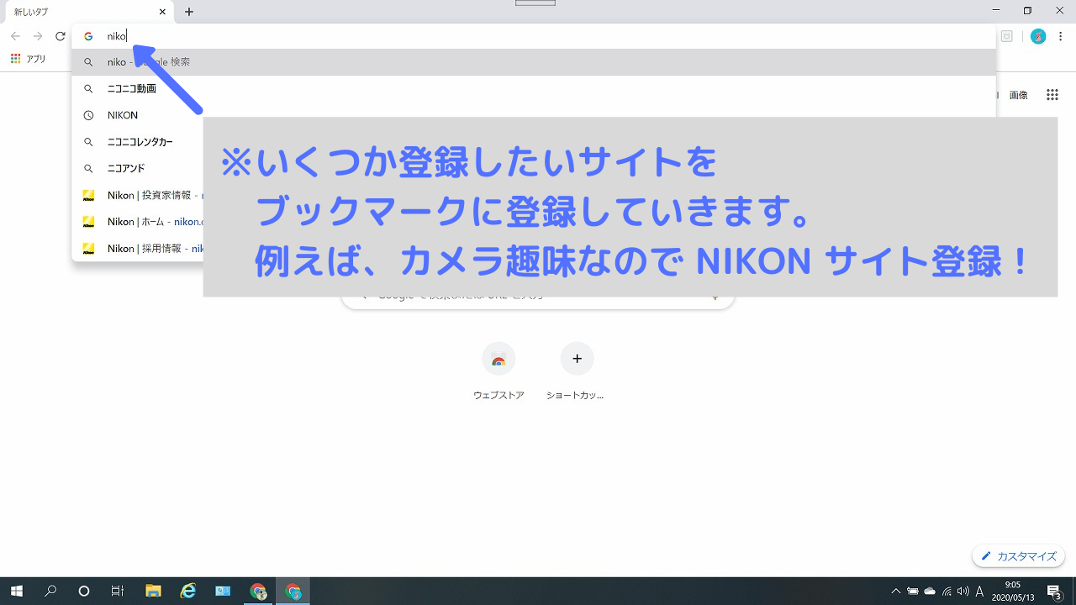The image size is (1076, 605).
Task: Open the 画像 link
Action: pos(1018,95)
